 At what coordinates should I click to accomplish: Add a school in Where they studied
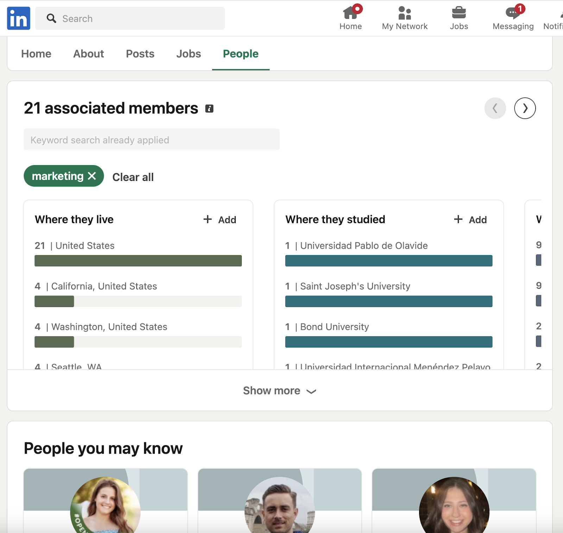[470, 220]
